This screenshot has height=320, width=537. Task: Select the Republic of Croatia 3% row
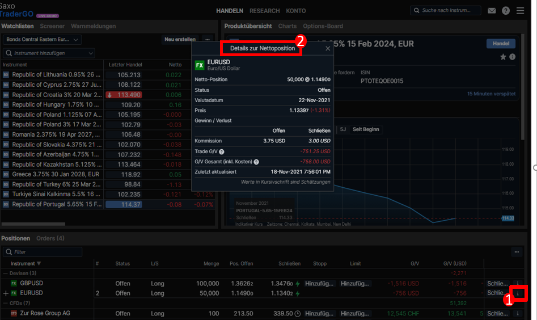[x=108, y=95]
